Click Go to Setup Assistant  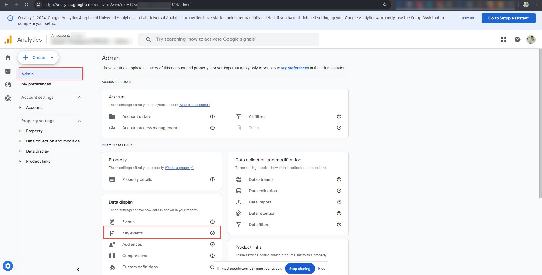point(508,18)
